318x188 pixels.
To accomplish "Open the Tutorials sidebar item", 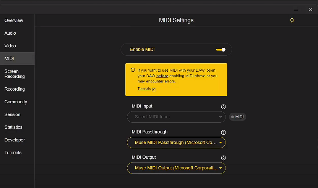I will (13, 153).
